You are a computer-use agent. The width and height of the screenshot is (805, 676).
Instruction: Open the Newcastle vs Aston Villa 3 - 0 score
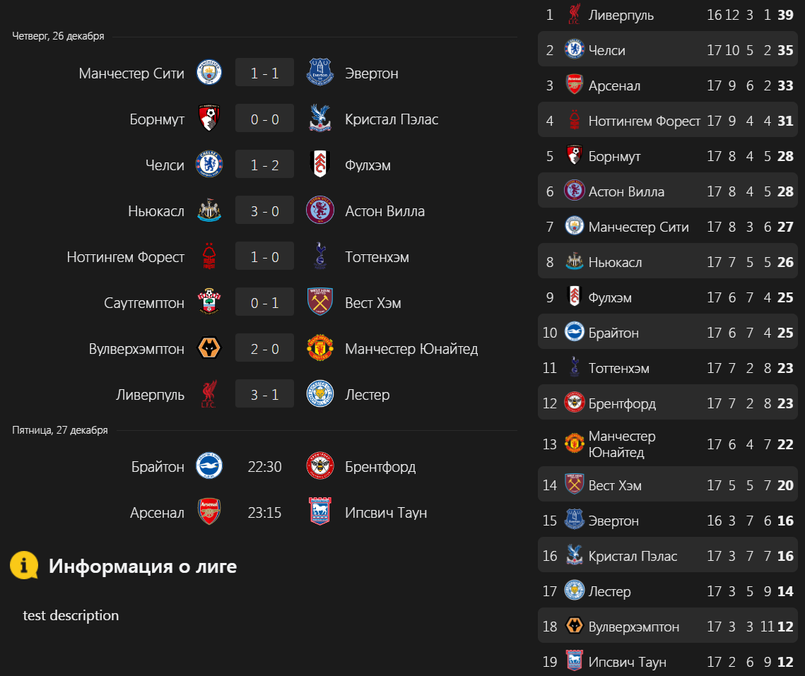click(264, 210)
